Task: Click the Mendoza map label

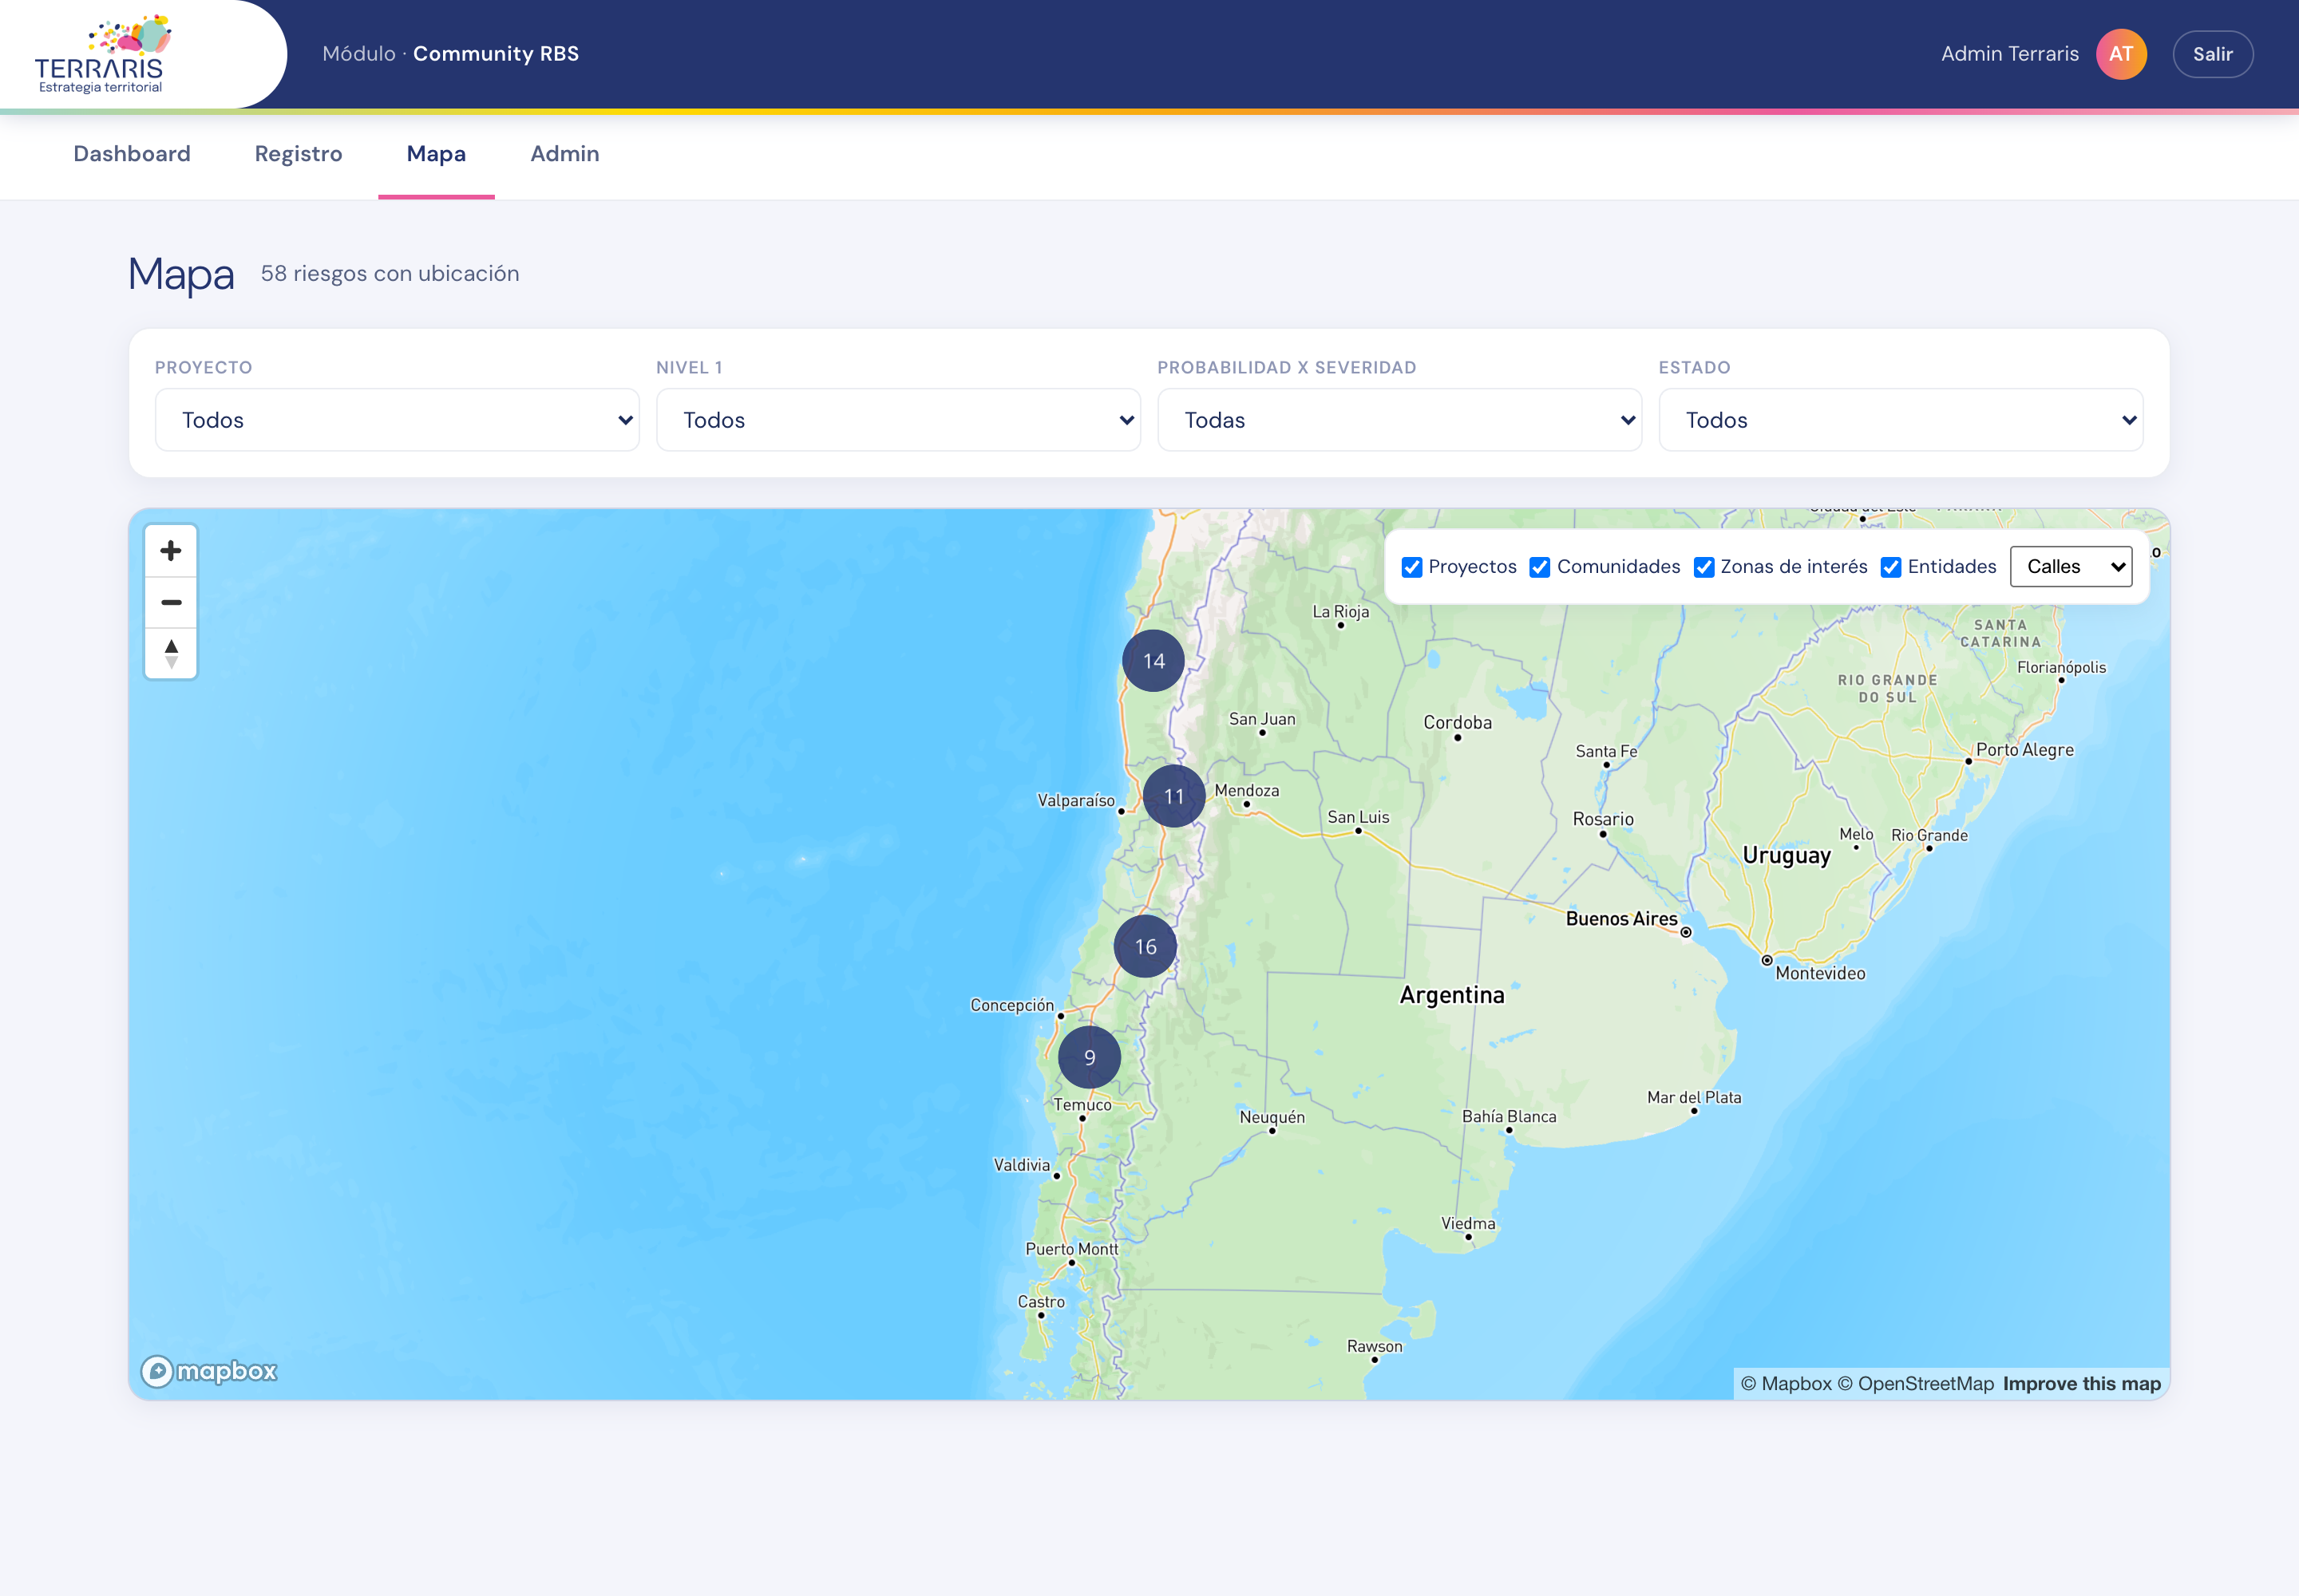Action: (x=1247, y=791)
